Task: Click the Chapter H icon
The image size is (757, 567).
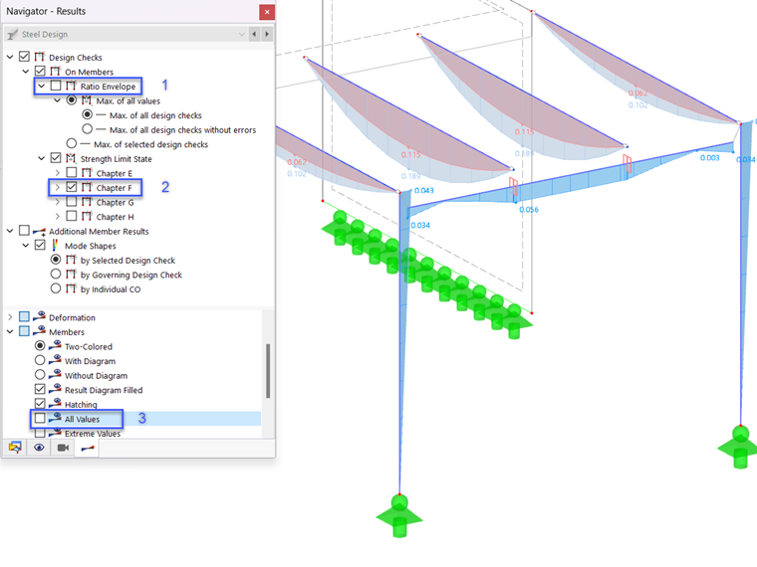Action: (x=87, y=217)
